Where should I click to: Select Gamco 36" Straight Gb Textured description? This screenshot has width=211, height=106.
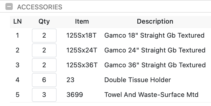click(x=155, y=65)
